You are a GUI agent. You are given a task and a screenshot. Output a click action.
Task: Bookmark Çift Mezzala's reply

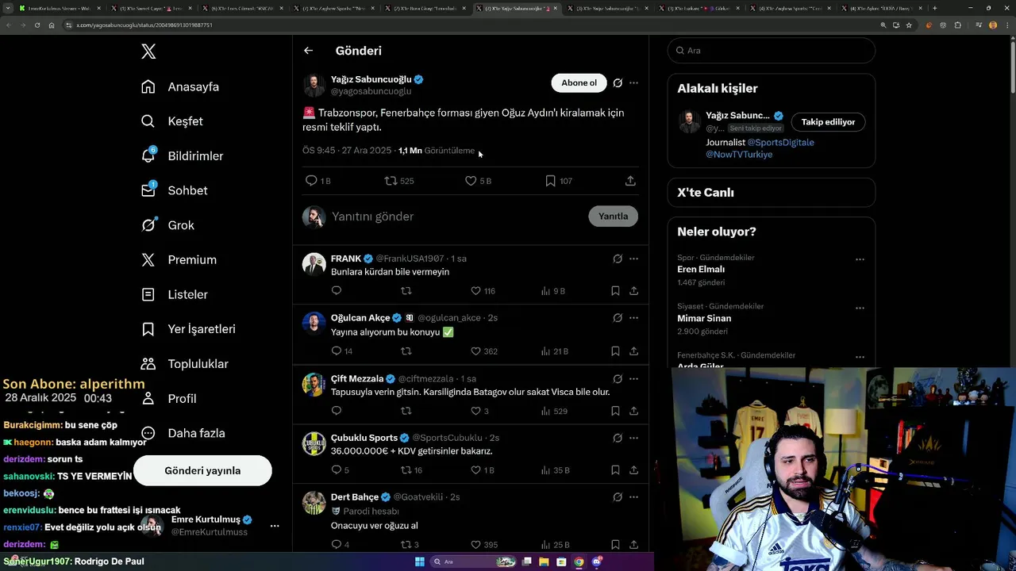(615, 411)
